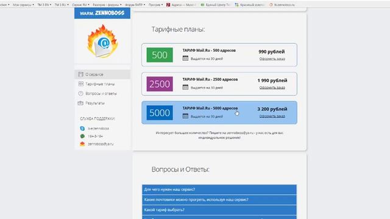This screenshot has width=390, height=219.
Task: Open the live:zennoboss Skype contact
Action: (x=99, y=128)
